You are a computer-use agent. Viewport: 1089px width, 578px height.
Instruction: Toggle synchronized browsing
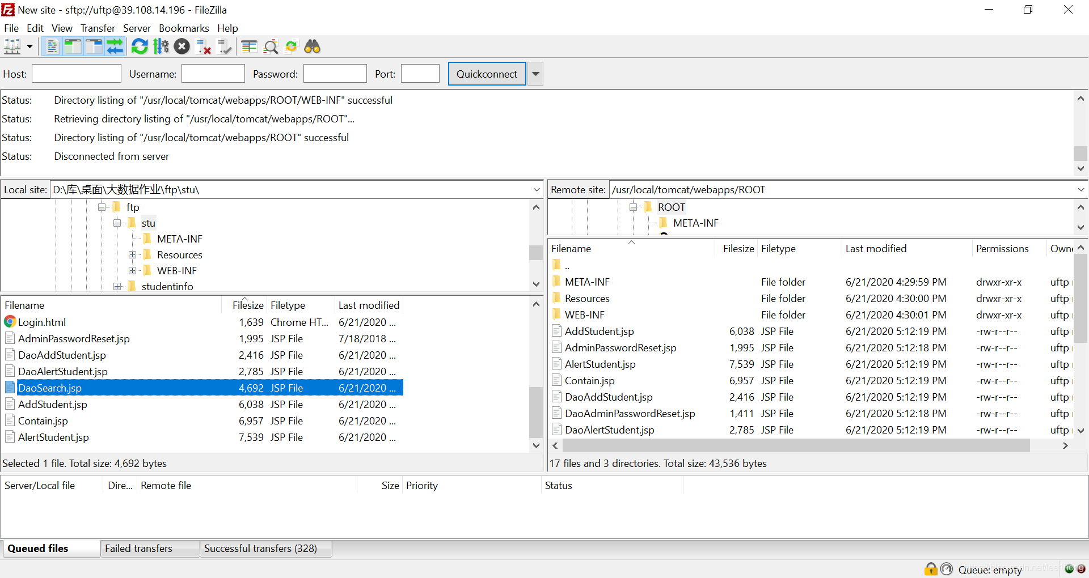click(292, 46)
